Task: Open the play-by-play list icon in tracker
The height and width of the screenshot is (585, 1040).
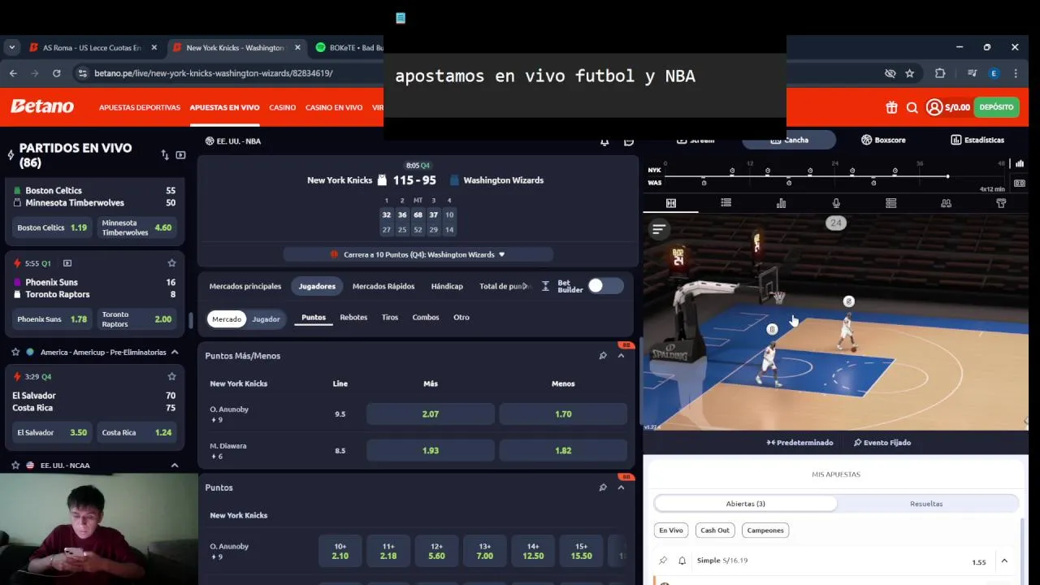Action: pos(726,203)
